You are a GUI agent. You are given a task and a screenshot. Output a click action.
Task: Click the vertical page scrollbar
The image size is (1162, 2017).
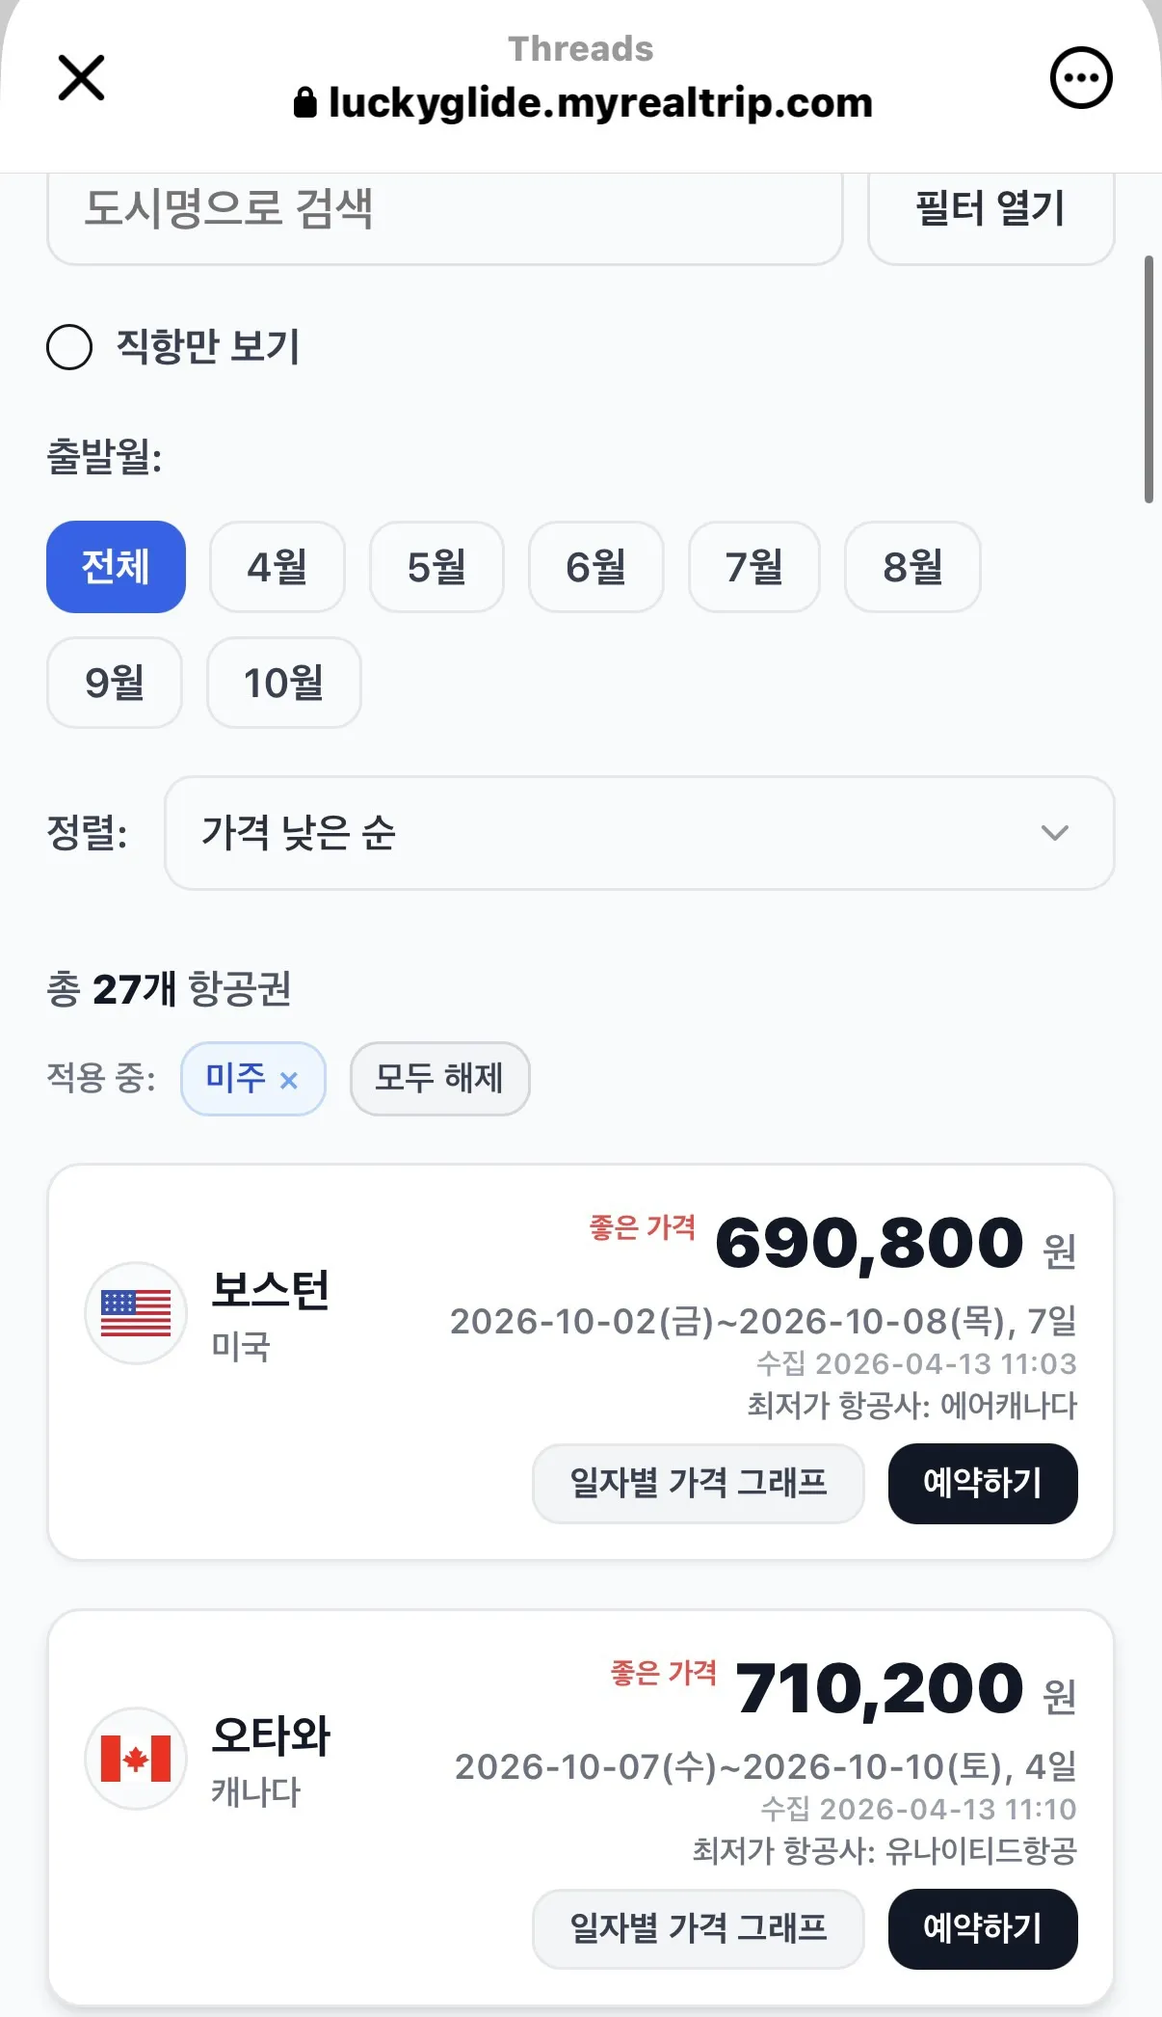pos(1148,380)
